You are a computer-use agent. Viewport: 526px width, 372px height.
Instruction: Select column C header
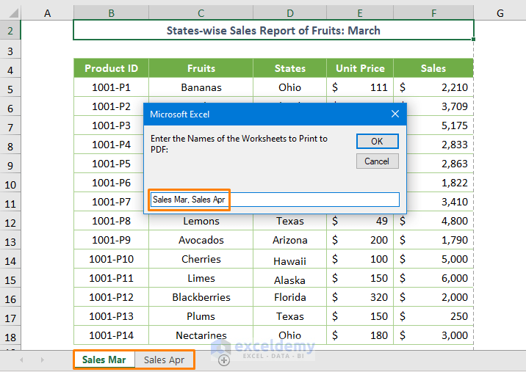point(201,13)
